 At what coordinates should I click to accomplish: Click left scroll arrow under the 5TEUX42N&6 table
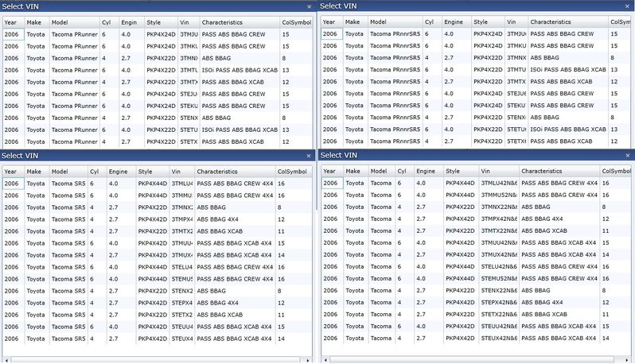click(x=325, y=359)
